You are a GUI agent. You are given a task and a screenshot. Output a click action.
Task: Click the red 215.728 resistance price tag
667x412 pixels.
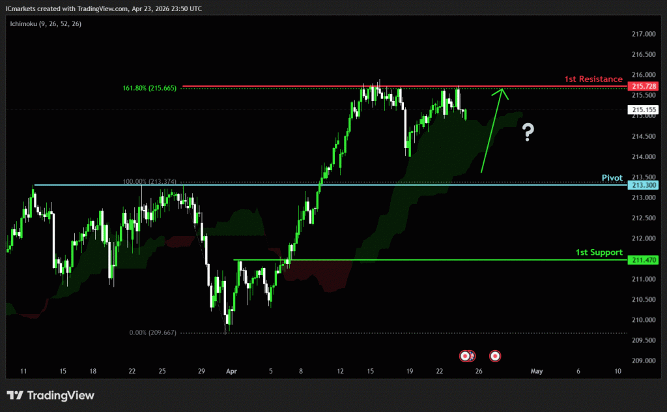(x=641, y=86)
